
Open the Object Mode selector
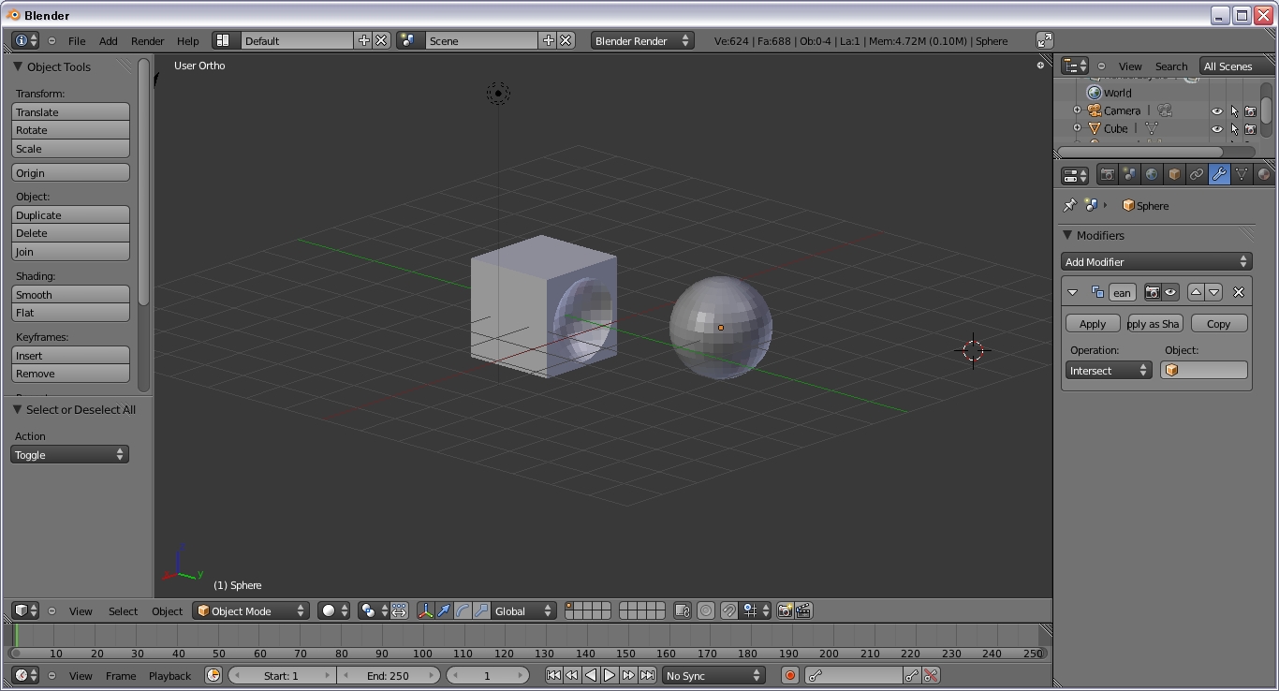[250, 610]
